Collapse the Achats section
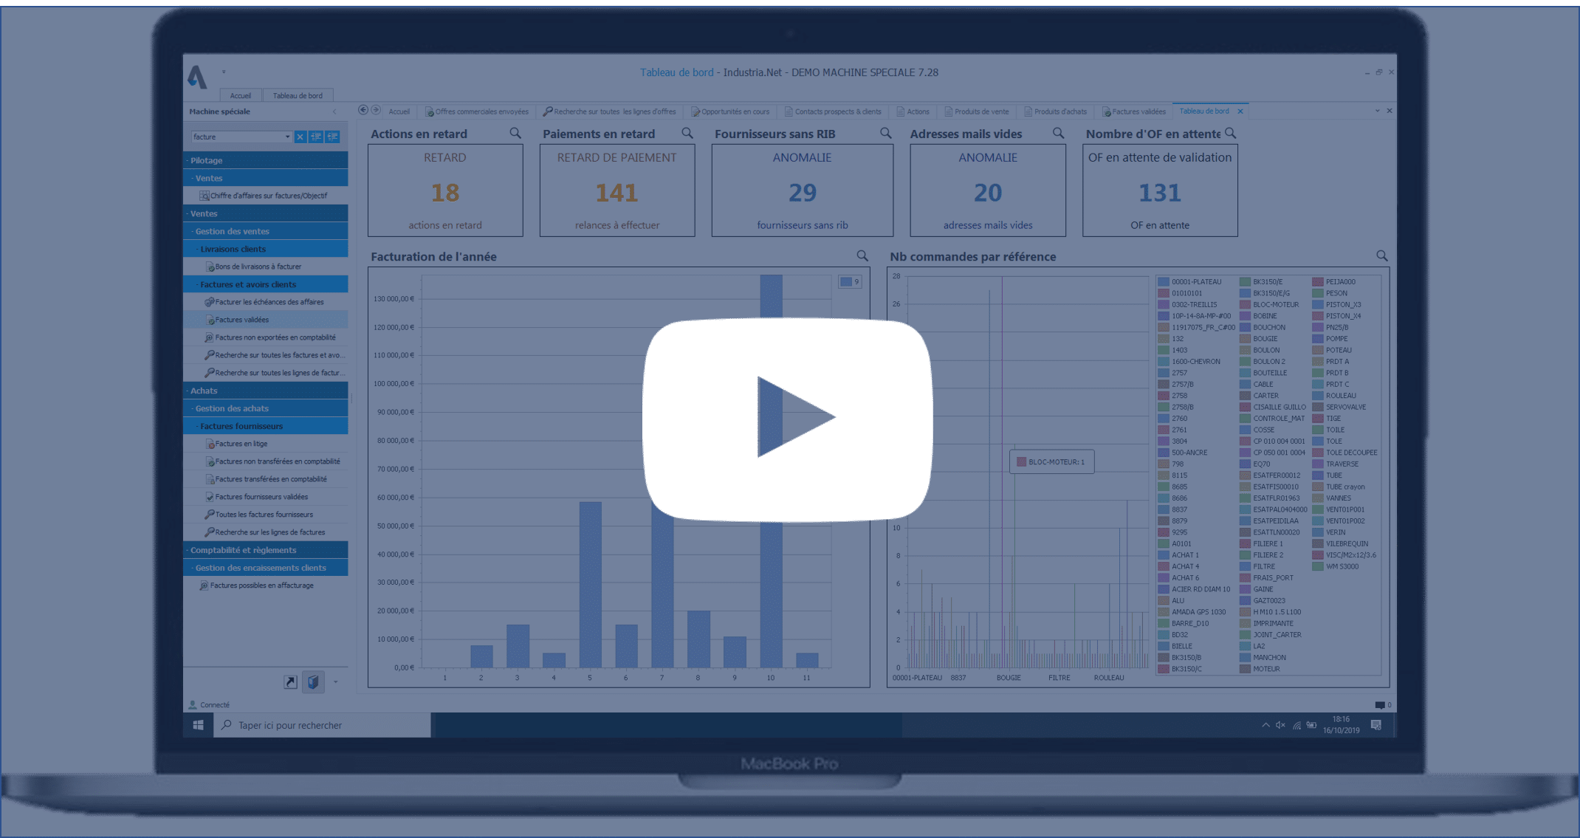This screenshot has height=838, width=1580. click(266, 391)
